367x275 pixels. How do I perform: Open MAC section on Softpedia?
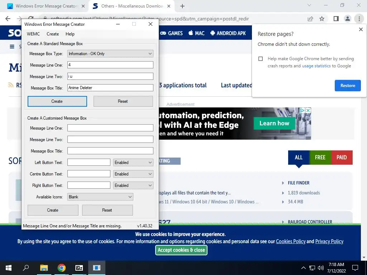[196, 33]
